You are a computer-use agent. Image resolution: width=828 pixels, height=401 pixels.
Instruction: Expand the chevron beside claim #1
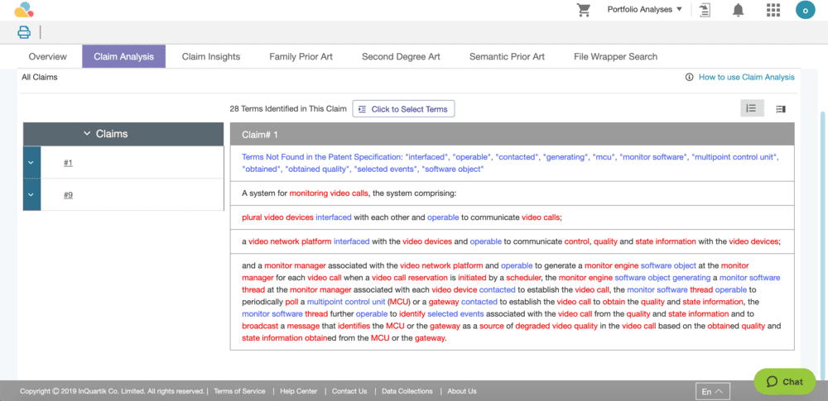pos(31,162)
